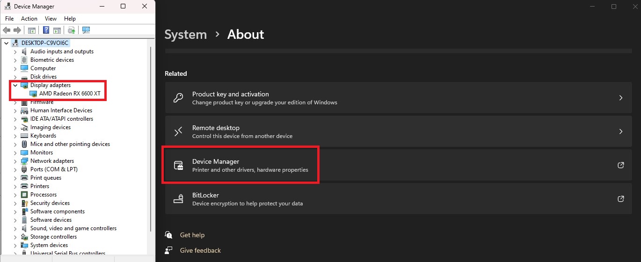
Task: Expand the Human Interface Devices node
Action: coord(15,110)
